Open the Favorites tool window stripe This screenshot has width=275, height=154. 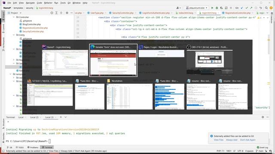(3, 138)
